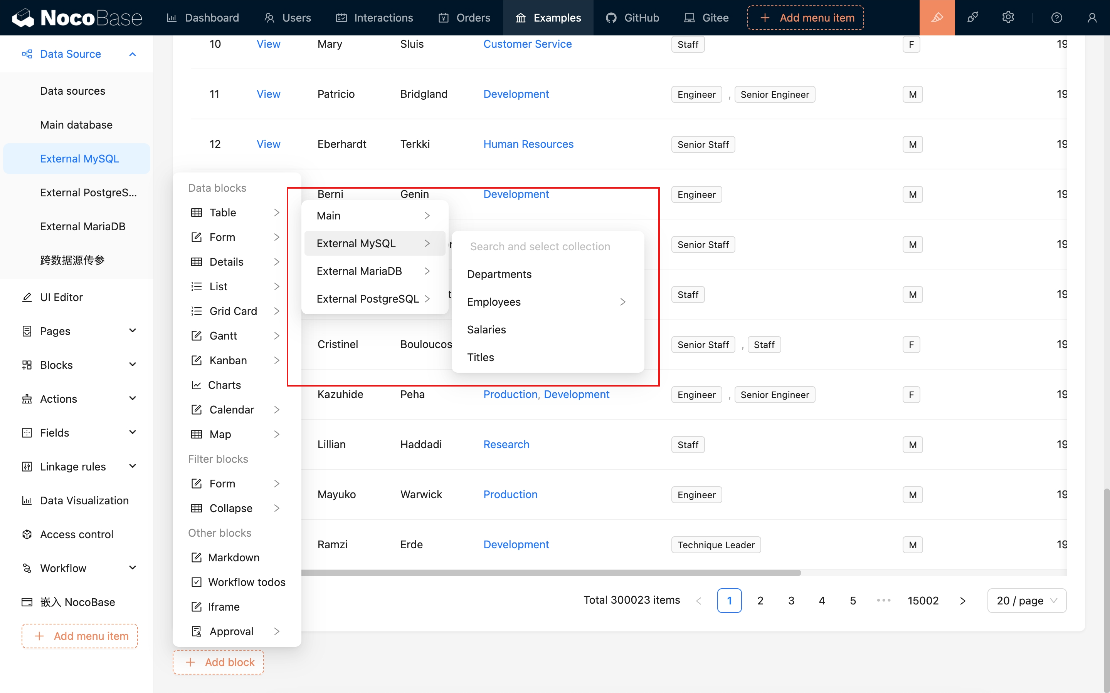The width and height of the screenshot is (1110, 693).
Task: Open the 20 / page size dropdown
Action: [1026, 601]
